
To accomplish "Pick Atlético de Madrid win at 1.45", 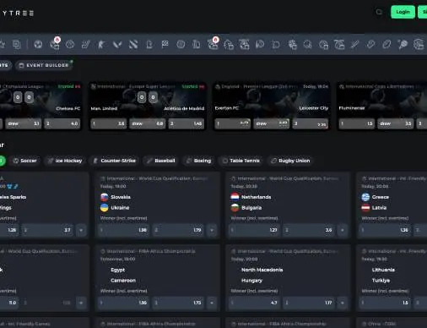I will point(186,123).
